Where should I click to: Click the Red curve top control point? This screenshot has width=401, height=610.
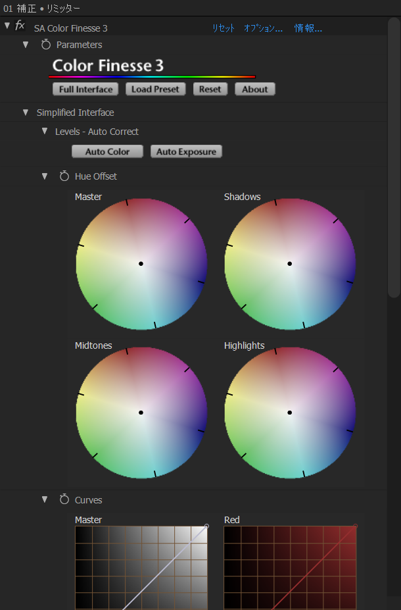click(355, 526)
